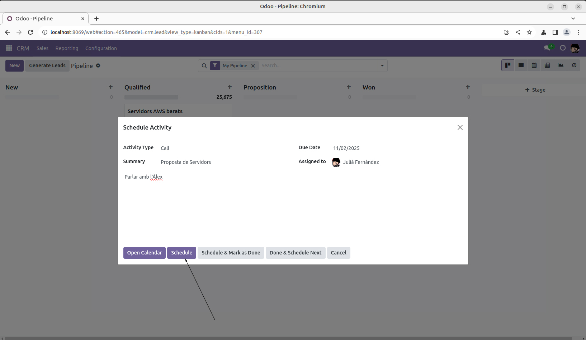Open the Activity Type dropdown field
Image resolution: width=586 pixels, height=340 pixels.
click(222, 148)
